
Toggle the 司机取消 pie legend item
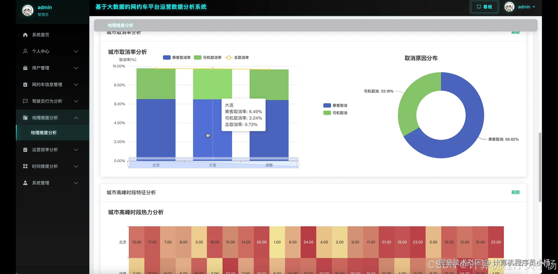[x=335, y=113]
